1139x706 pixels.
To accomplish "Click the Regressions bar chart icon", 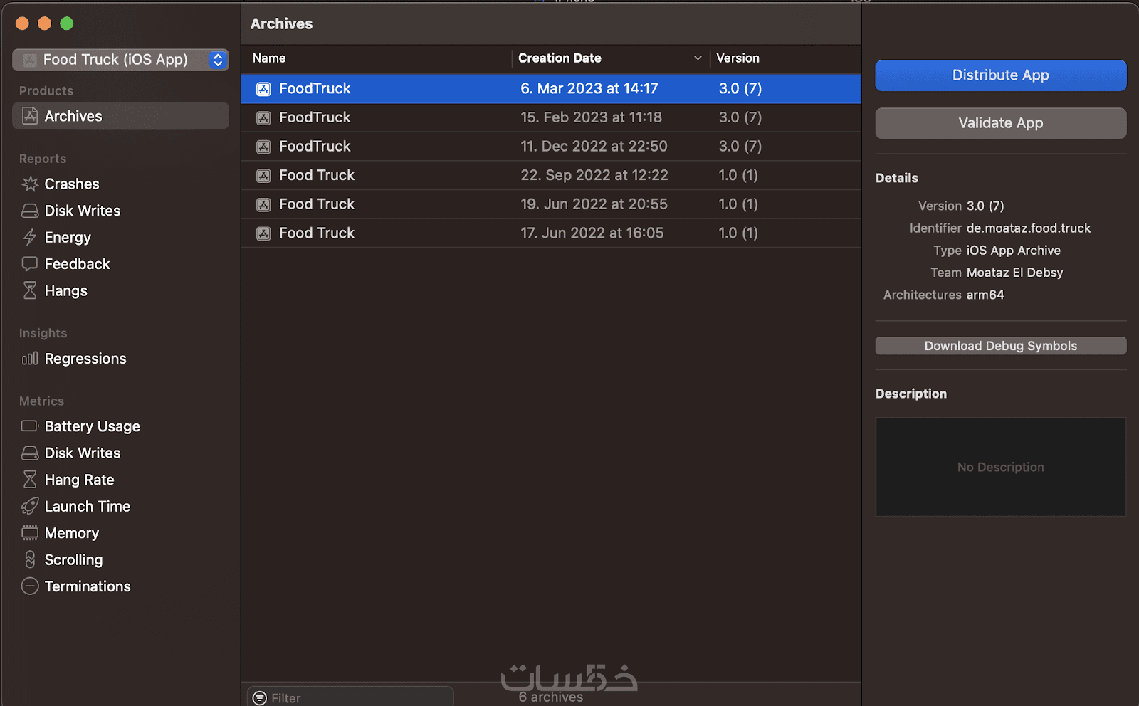I will point(30,359).
